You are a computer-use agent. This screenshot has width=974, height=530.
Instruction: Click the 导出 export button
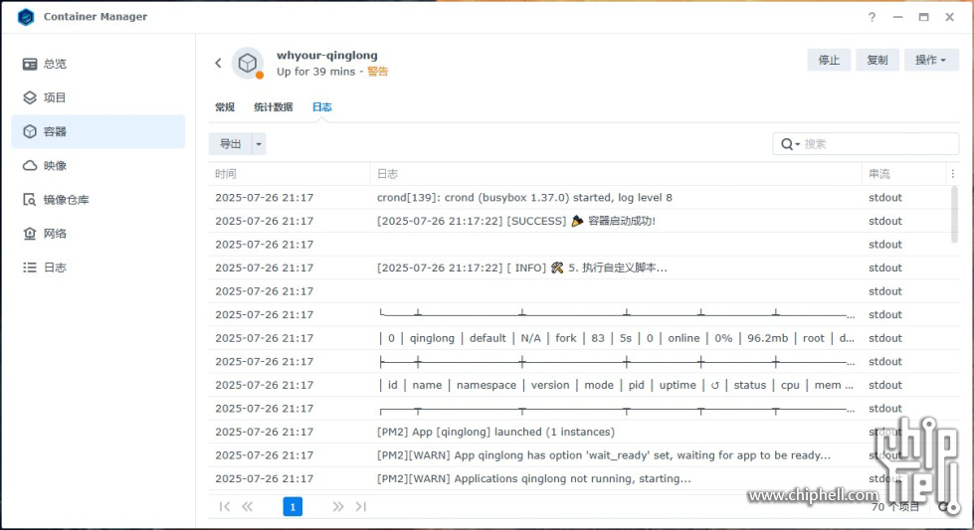click(231, 144)
